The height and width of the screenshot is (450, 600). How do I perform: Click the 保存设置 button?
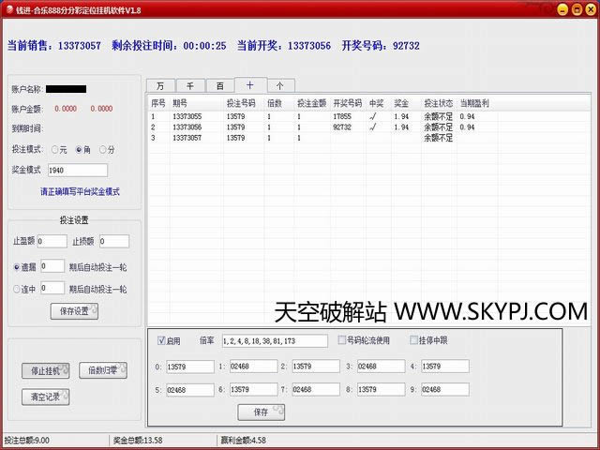74,311
